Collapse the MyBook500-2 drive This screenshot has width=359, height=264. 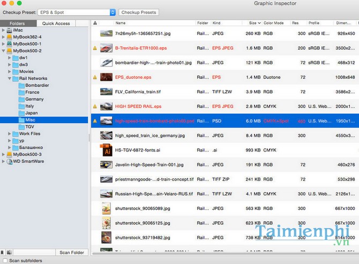tap(3, 51)
